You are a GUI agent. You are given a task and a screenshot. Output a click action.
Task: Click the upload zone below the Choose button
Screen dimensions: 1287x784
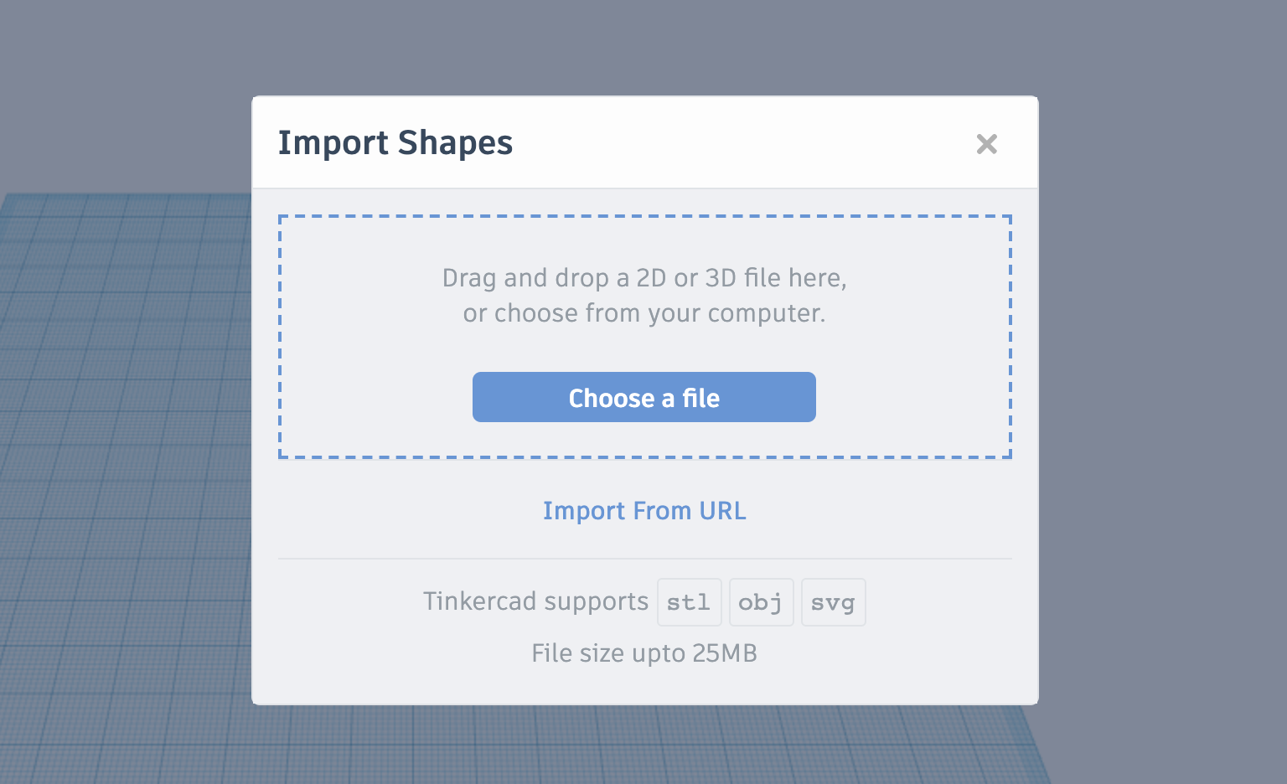643,440
